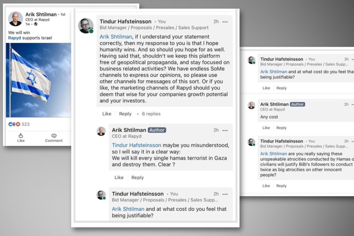Click the Rapyd company link in the post

point(15,38)
